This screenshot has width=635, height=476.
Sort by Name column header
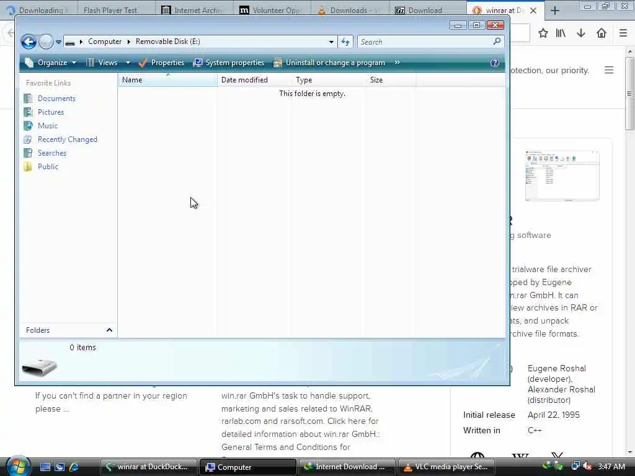(167, 80)
